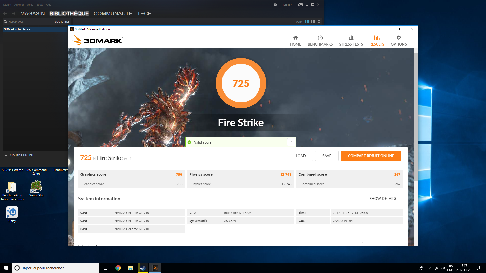Select the MSI Command Center desktop icon label
The width and height of the screenshot is (486, 273).
click(36, 172)
